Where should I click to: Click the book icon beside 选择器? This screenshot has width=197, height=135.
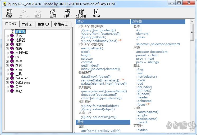(12, 40)
